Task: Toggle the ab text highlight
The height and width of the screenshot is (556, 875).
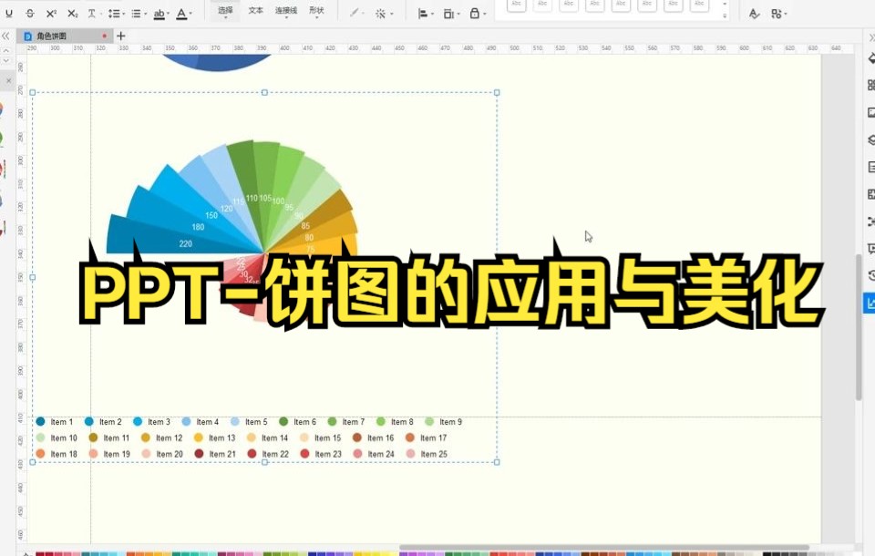Action: tap(162, 13)
